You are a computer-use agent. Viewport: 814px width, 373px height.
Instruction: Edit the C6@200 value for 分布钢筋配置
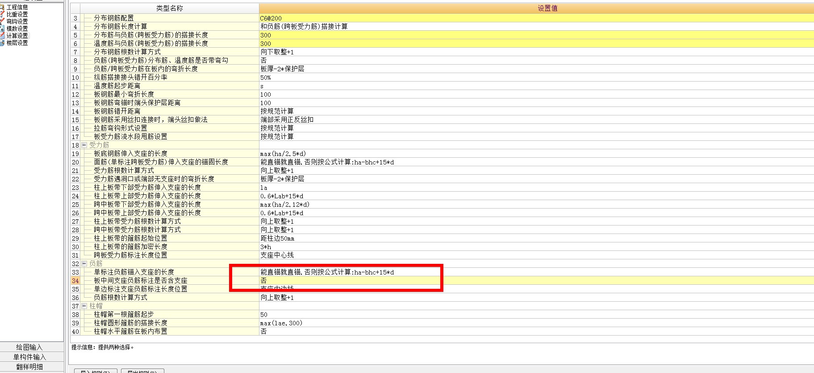[x=536, y=18]
